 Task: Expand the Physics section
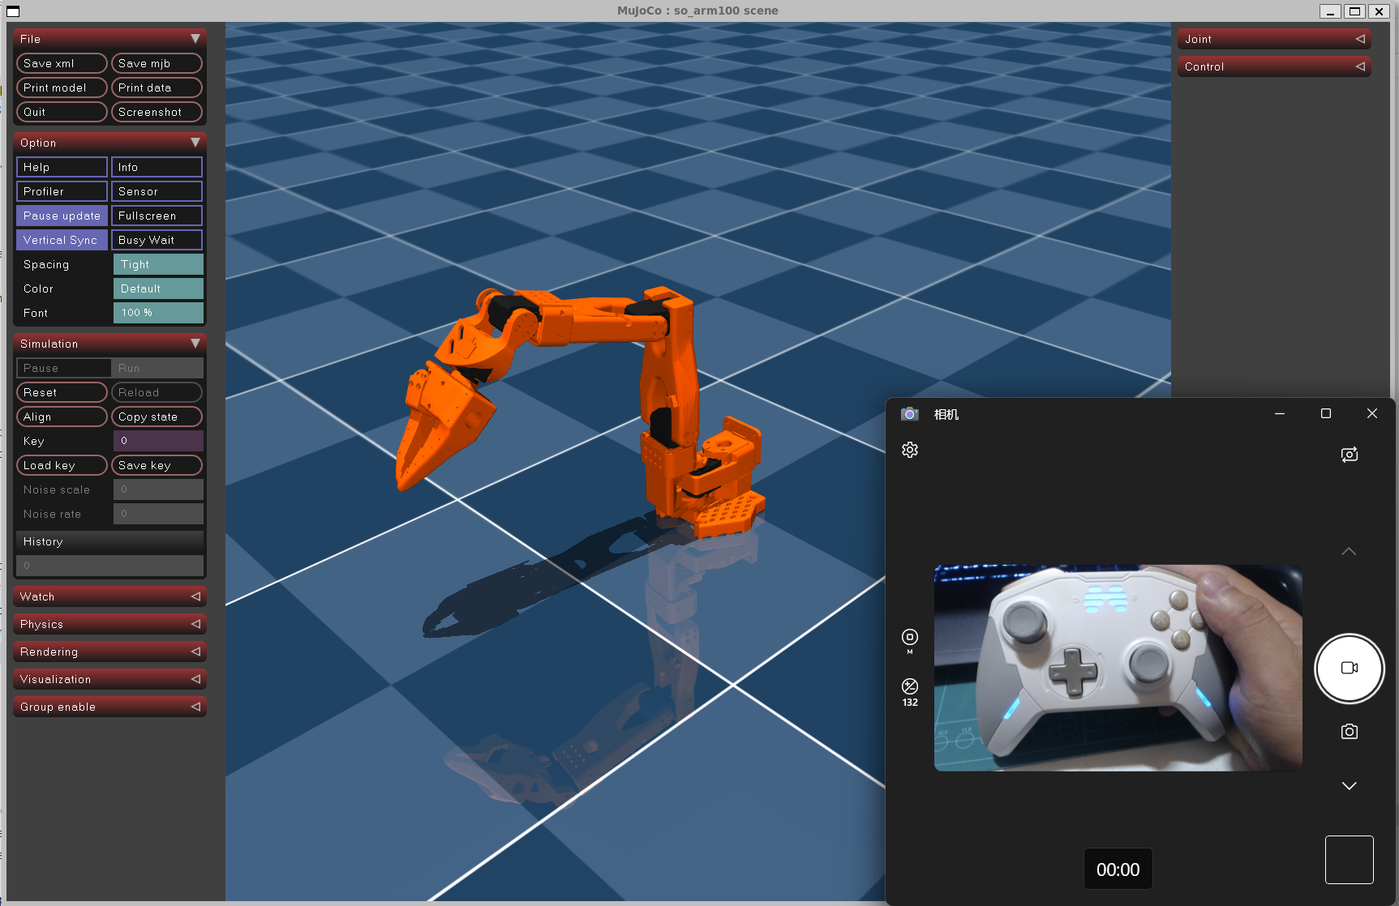110,624
